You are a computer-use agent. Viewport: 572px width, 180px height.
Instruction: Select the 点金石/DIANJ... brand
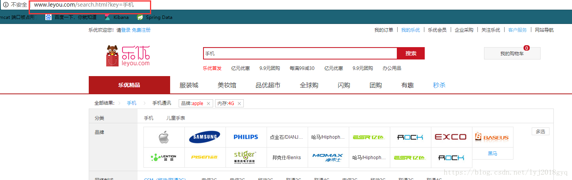click(286, 137)
